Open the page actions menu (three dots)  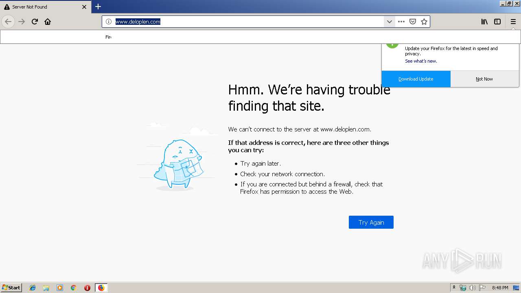click(x=401, y=22)
